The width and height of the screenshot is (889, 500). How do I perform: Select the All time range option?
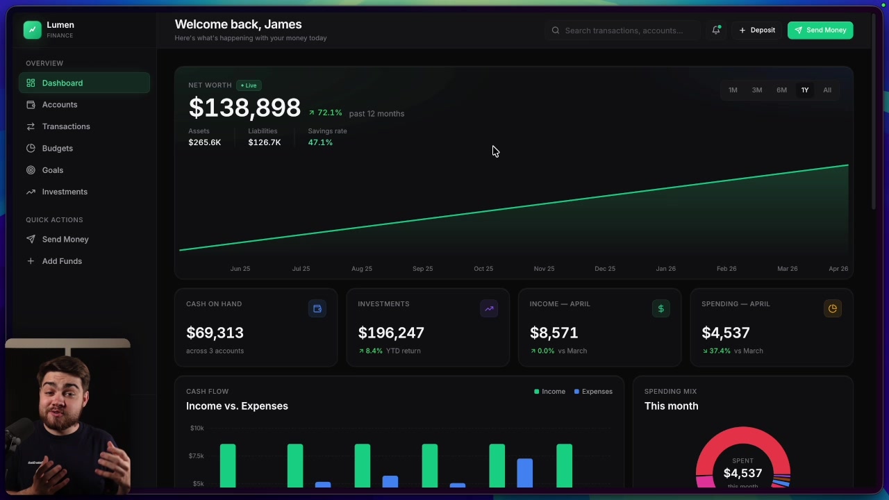pos(827,90)
